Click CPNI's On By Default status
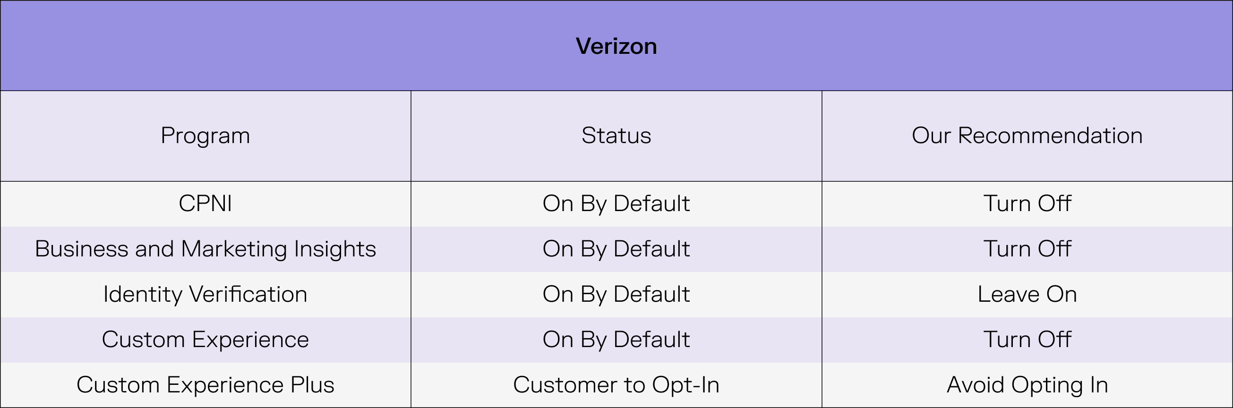 coord(616,204)
